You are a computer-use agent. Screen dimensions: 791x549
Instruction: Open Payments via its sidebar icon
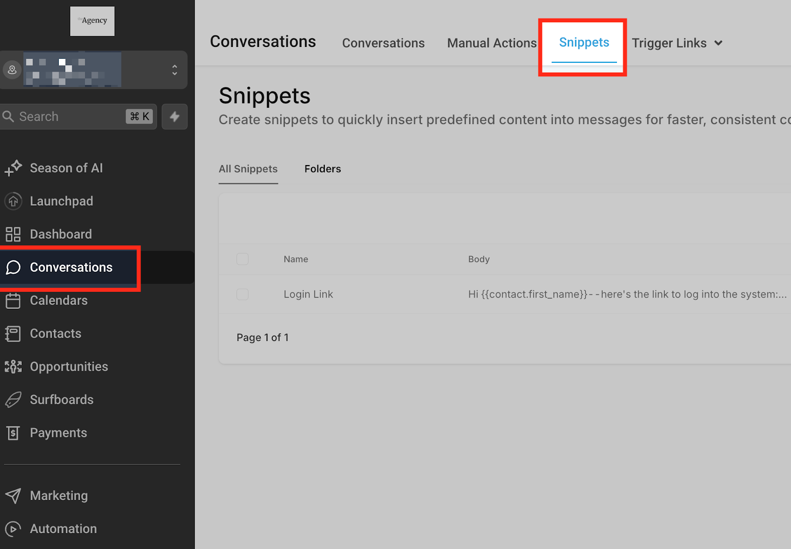tap(13, 432)
